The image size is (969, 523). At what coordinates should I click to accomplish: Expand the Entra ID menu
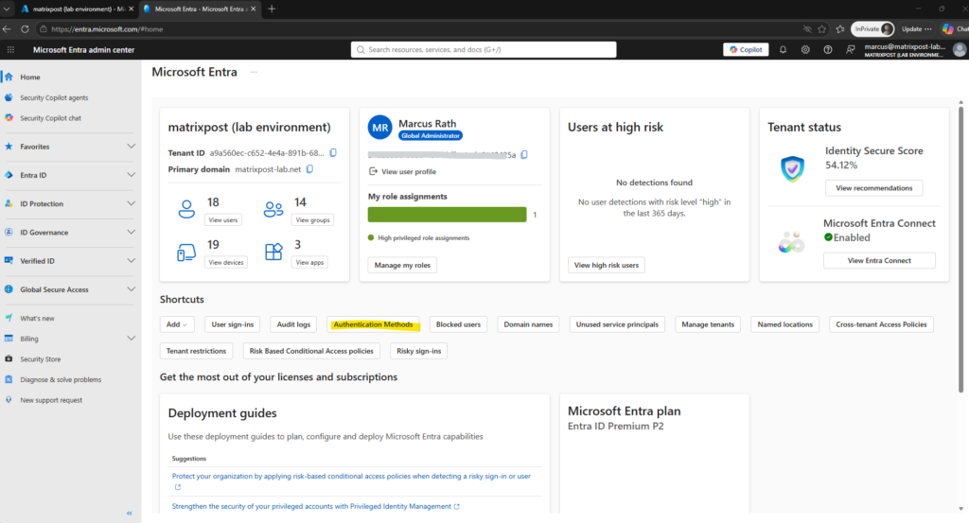pyautogui.click(x=131, y=175)
